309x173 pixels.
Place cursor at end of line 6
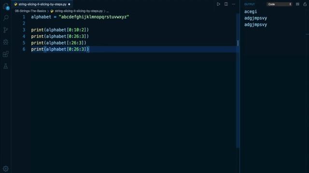pyautogui.click(x=89, y=49)
